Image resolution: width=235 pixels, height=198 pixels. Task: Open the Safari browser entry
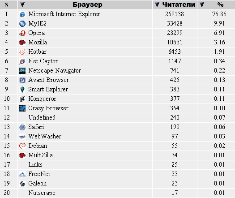[36, 127]
